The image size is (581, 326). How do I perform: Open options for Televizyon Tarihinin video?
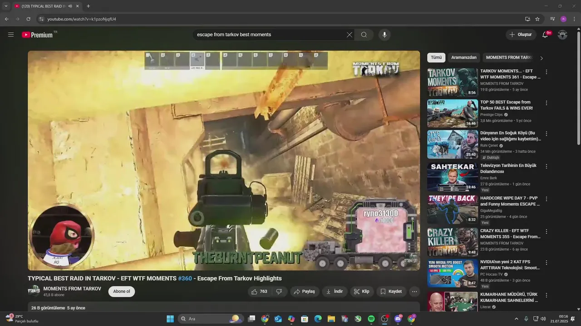[x=547, y=167]
